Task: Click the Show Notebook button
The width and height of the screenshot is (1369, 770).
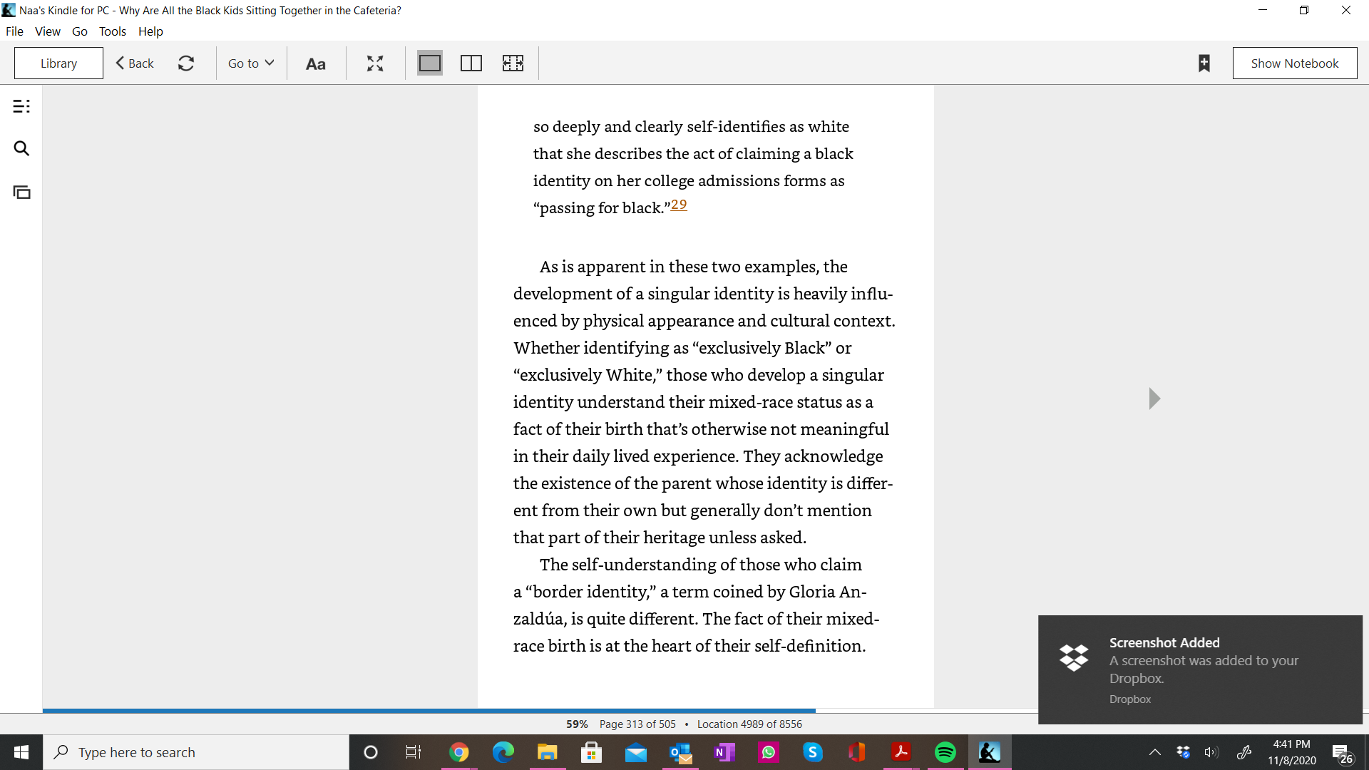Action: point(1295,63)
